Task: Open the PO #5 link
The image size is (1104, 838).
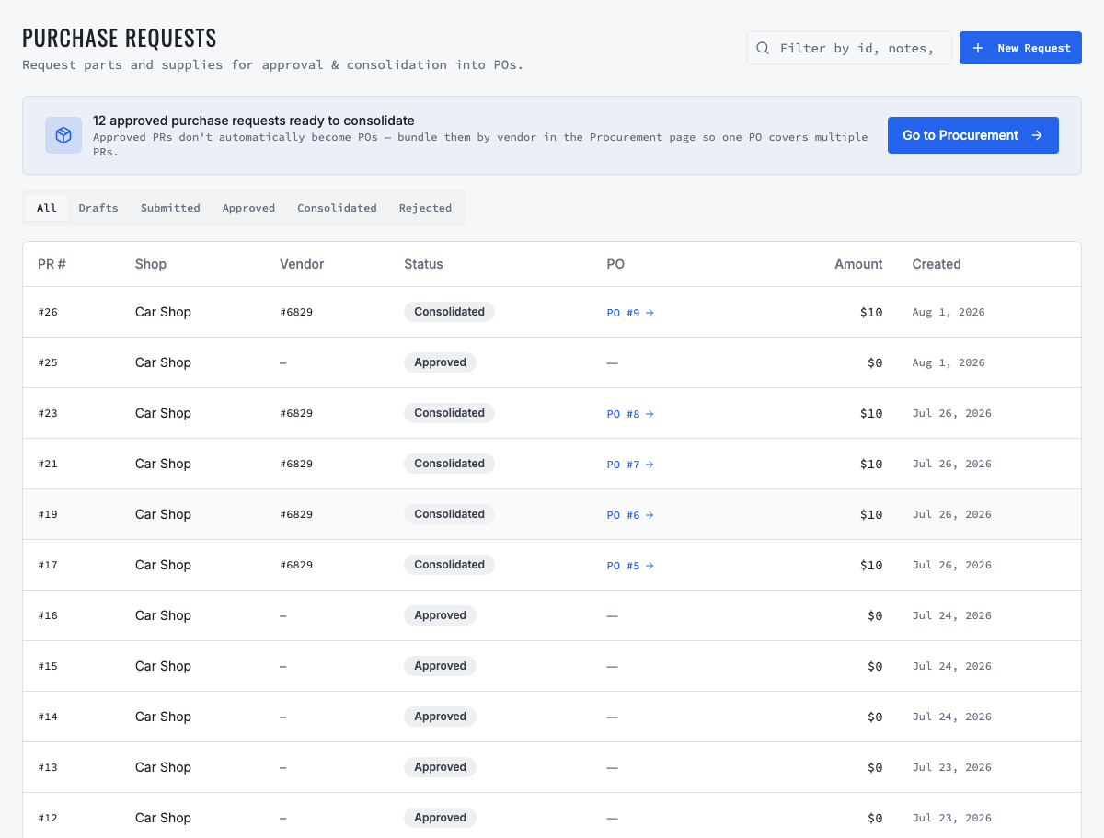Action: (x=630, y=566)
